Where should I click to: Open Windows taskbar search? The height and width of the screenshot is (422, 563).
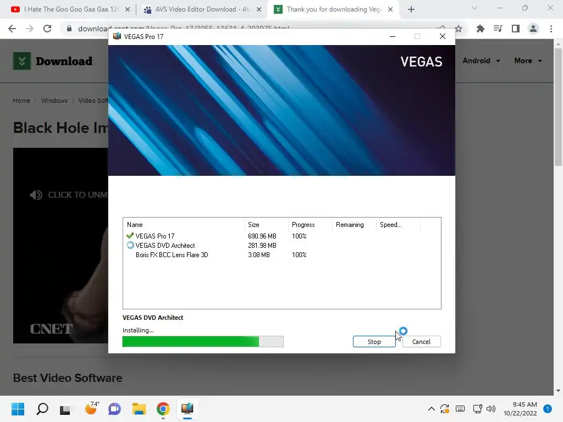pos(42,409)
